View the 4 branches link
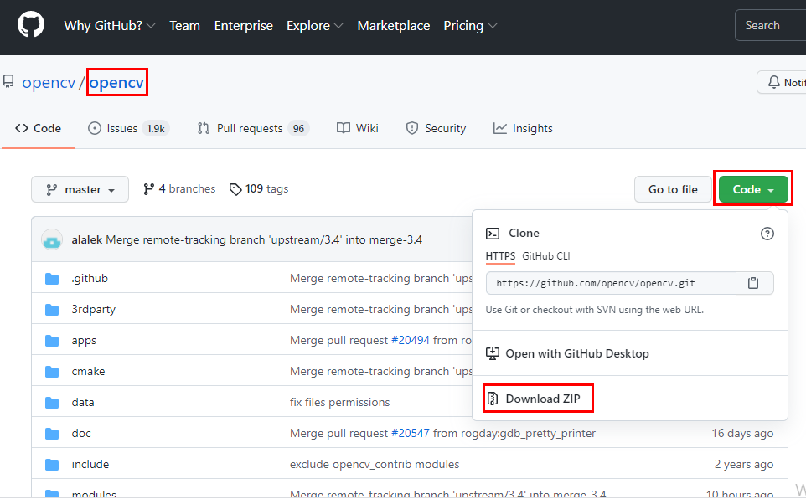Image resolution: width=806 pixels, height=499 pixels. coord(180,189)
